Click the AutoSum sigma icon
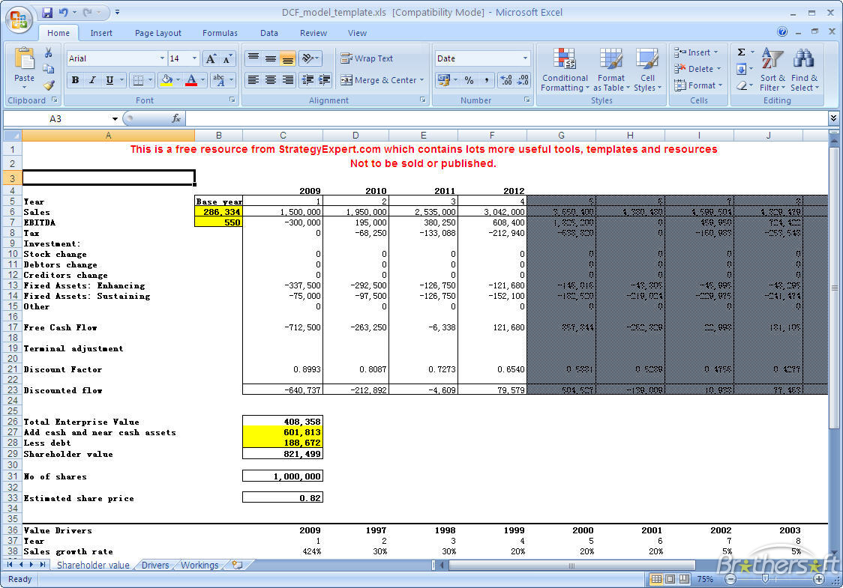Screen dimensions: 843x588 (742, 52)
